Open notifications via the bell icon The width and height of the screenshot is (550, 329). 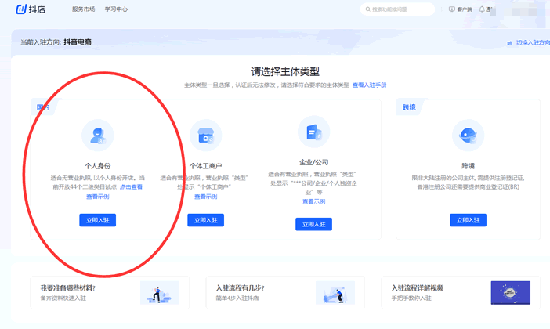point(482,9)
